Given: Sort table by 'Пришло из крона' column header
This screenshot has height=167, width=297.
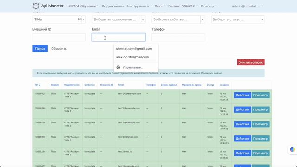Looking at the screenshot, I should 192,85.
